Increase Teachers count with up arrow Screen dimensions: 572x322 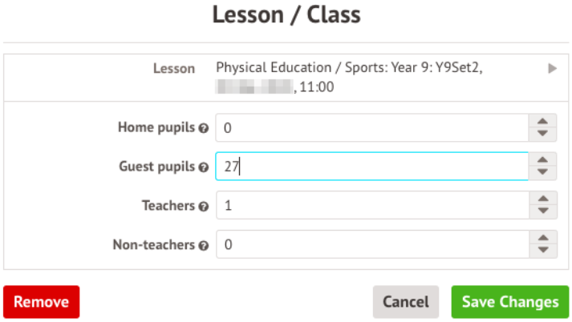click(543, 199)
